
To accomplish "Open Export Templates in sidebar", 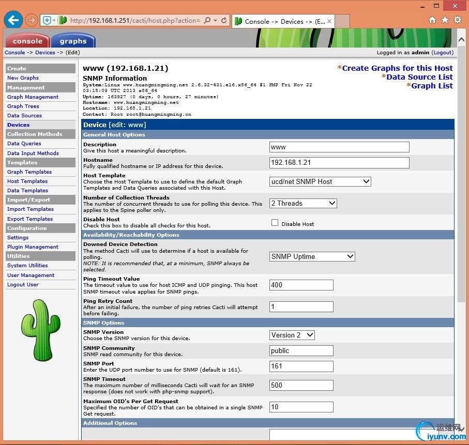I will 30,219.
